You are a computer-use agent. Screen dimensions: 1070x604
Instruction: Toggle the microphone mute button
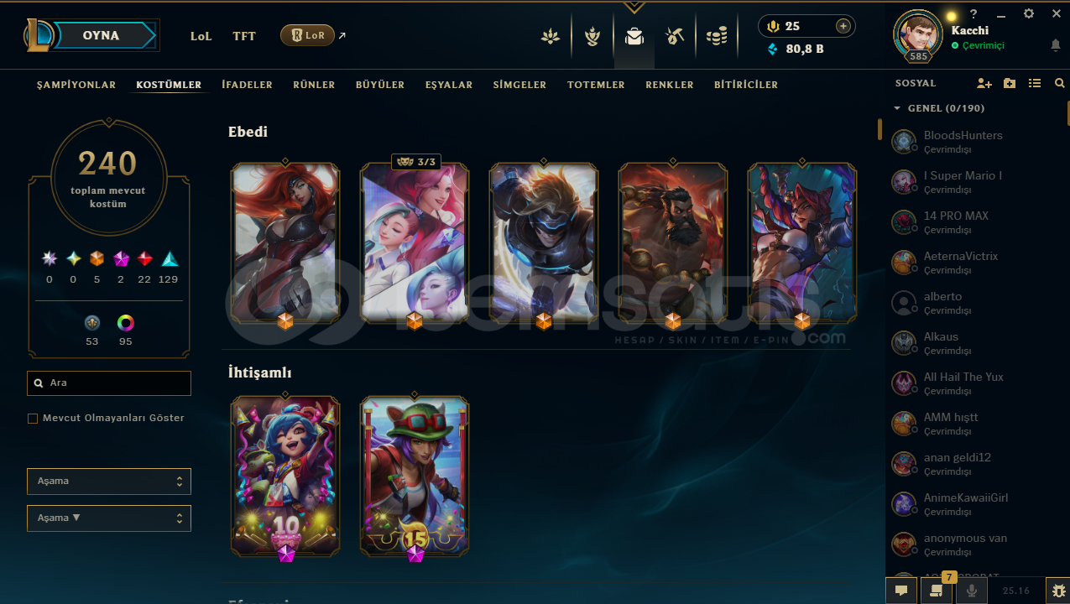tap(972, 591)
